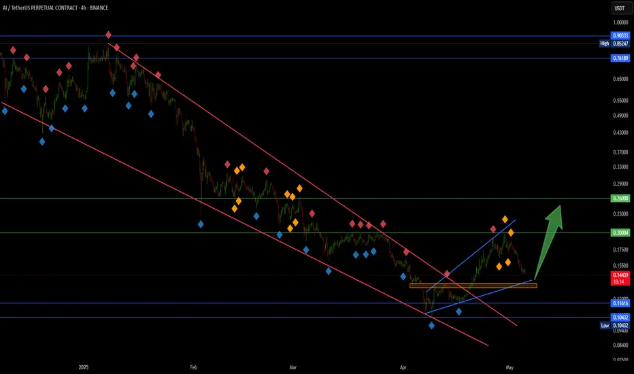The image size is (634, 374).
Task: Click the 0.33000 price axis value
Action: 620,167
